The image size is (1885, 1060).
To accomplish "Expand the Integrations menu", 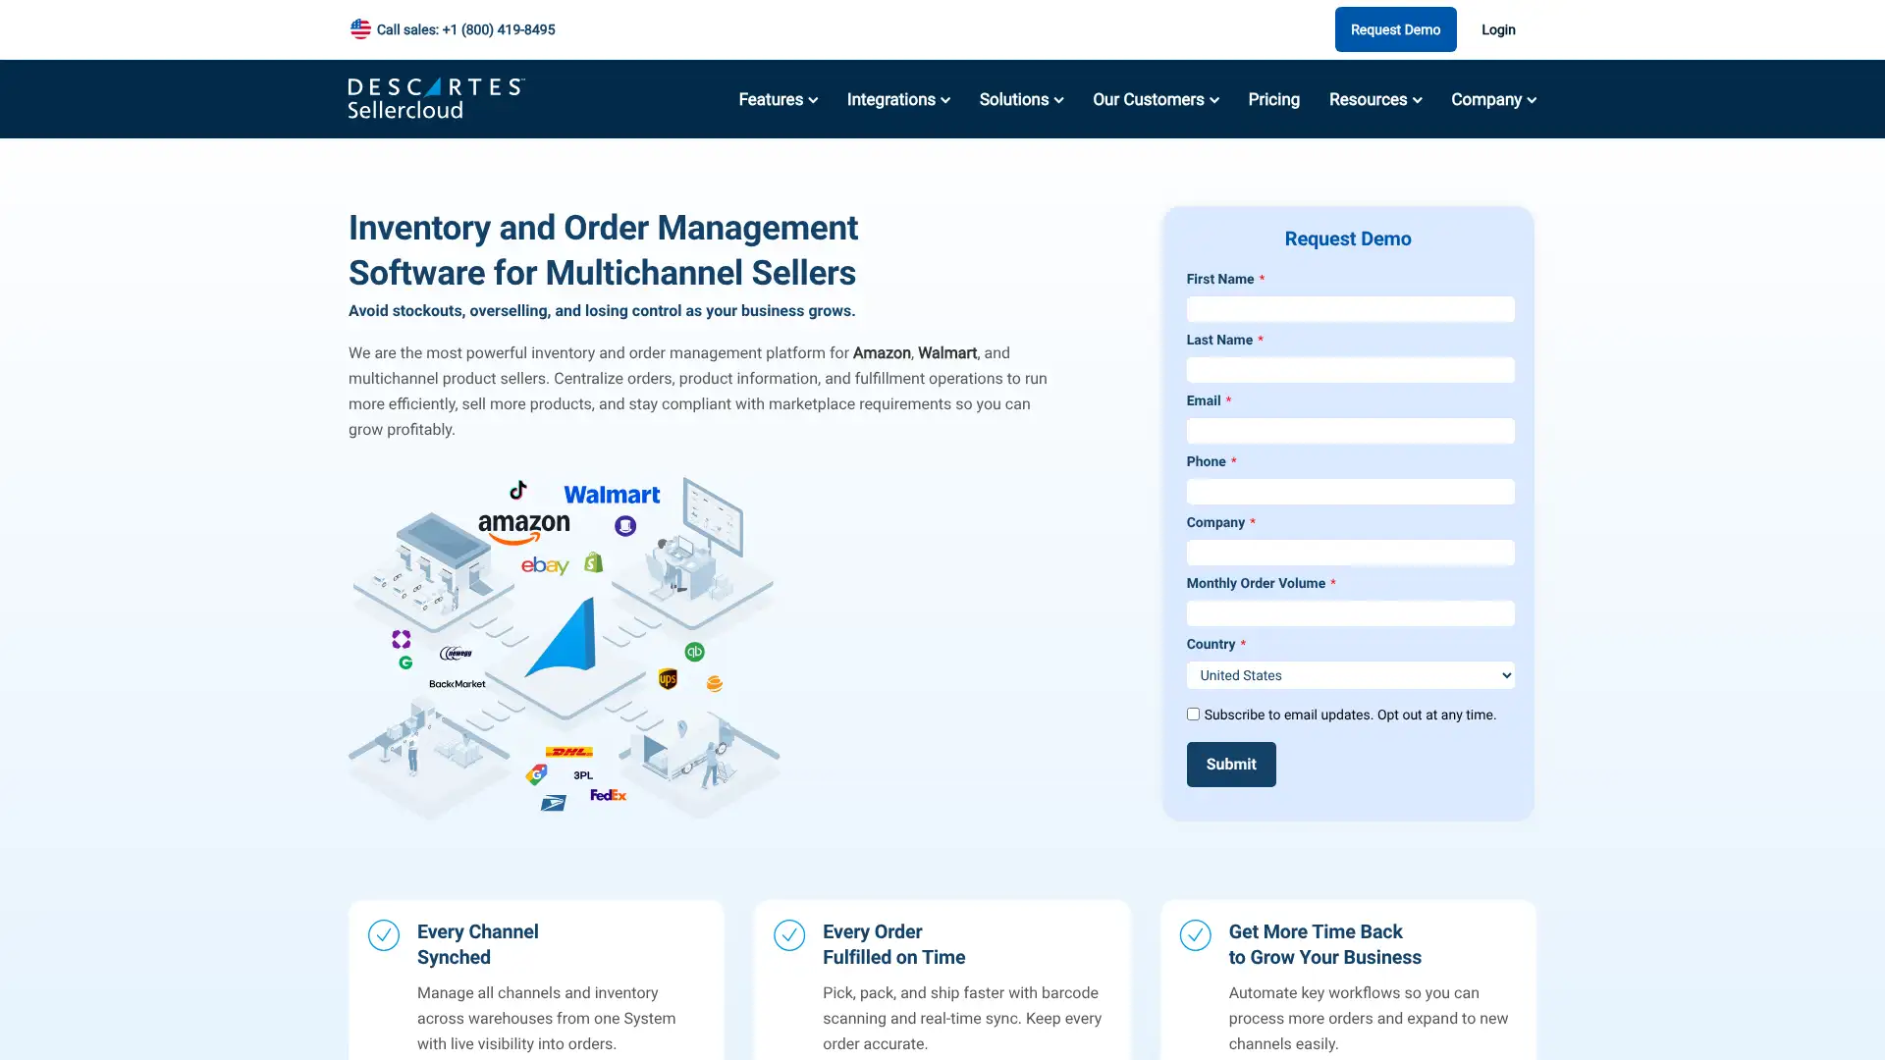I will 898,99.
